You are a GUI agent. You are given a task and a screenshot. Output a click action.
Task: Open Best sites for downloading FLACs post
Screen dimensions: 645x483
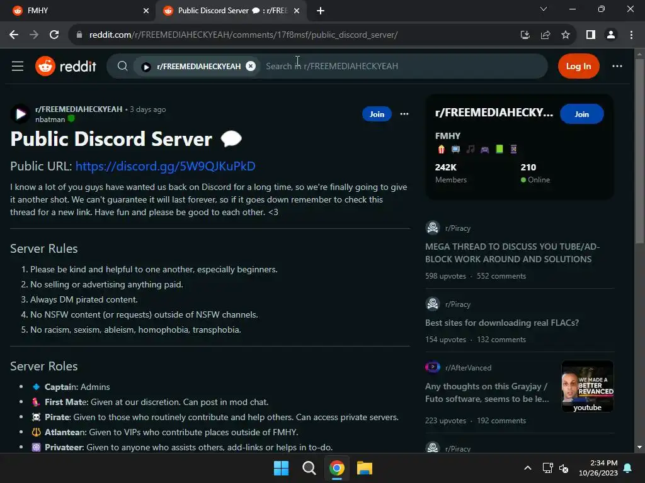pos(502,323)
